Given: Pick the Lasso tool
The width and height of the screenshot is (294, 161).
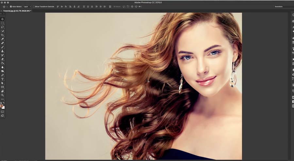Looking at the screenshot, I should 3,27.
